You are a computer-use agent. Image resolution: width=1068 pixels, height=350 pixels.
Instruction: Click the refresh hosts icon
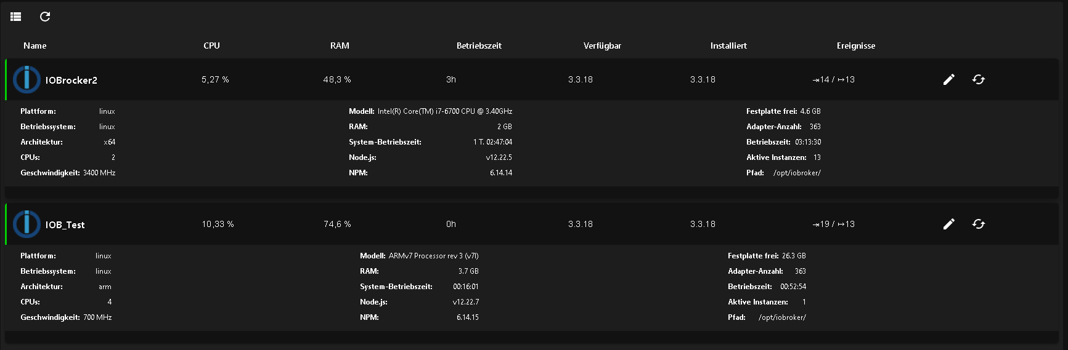tap(45, 17)
